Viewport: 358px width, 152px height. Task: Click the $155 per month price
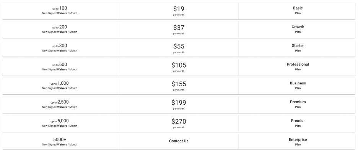tap(179, 86)
